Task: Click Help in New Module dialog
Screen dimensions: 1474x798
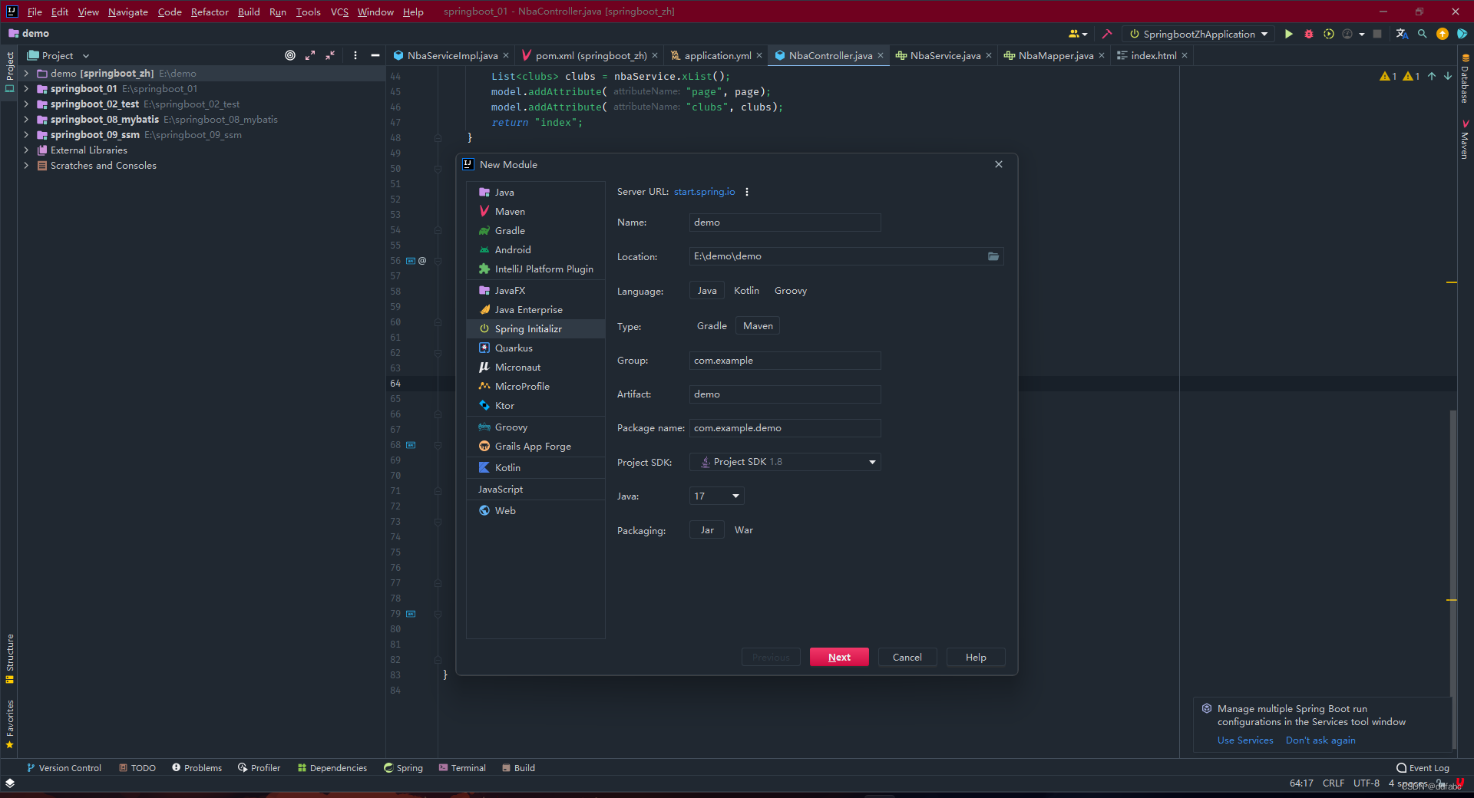Action: 976,658
